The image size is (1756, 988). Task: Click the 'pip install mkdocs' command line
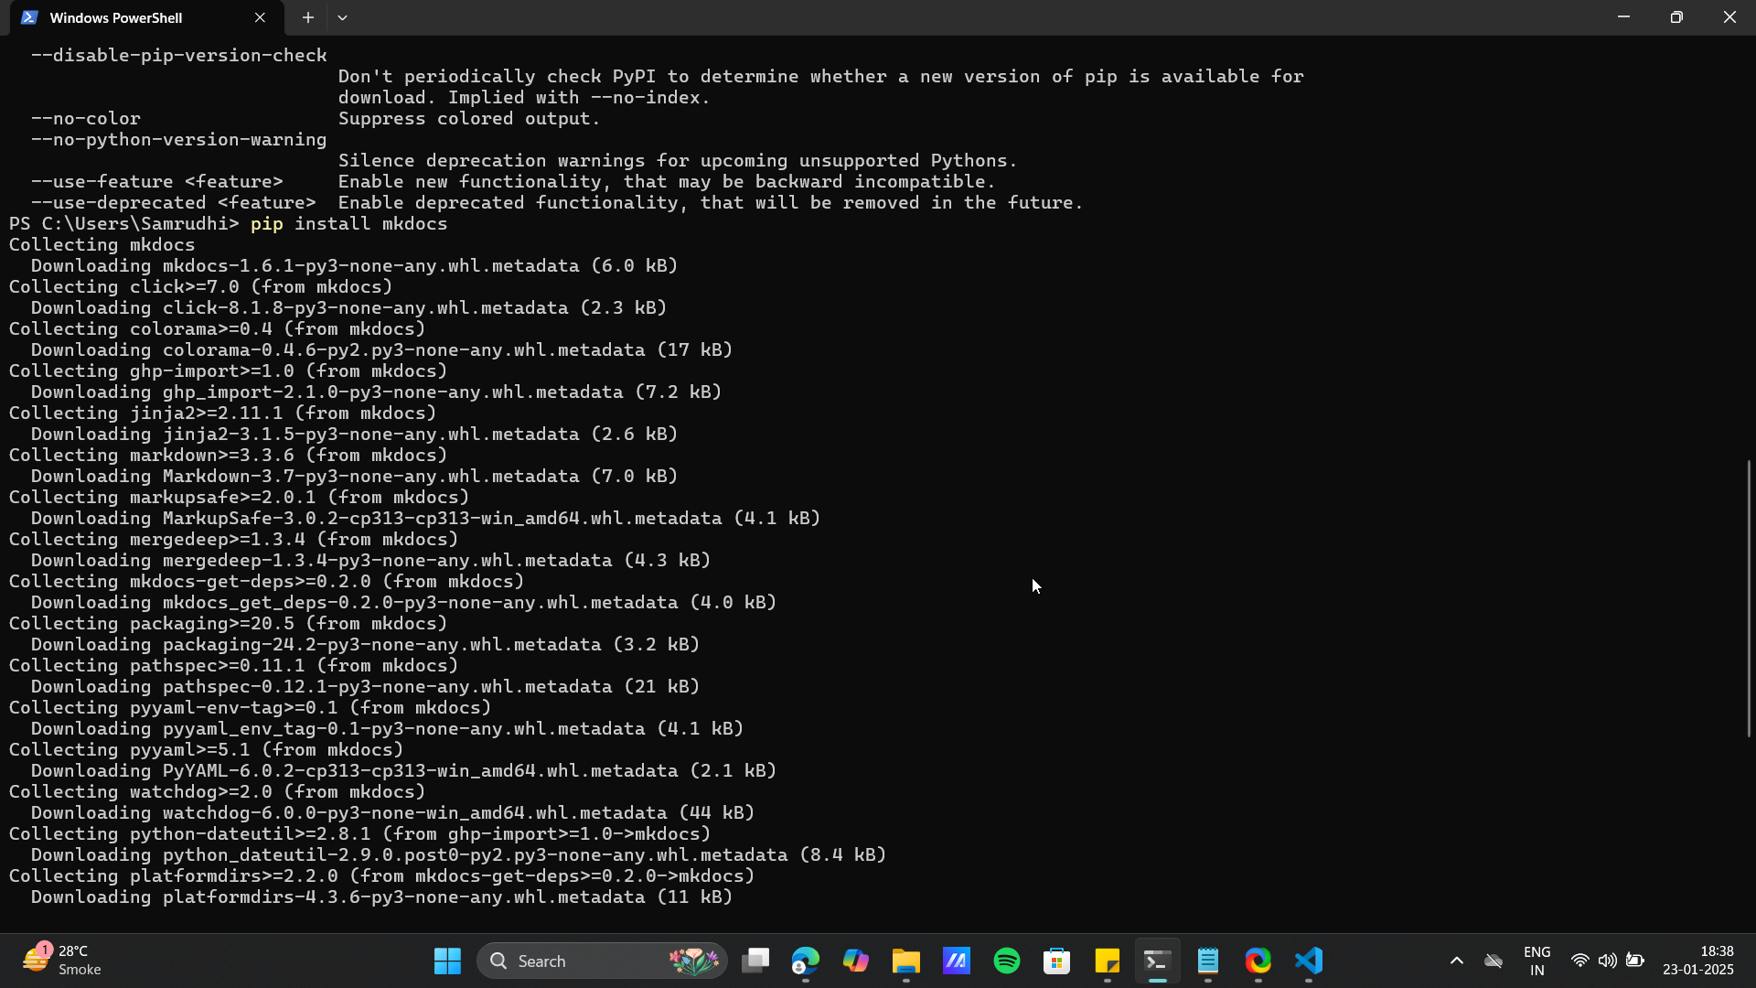(349, 224)
